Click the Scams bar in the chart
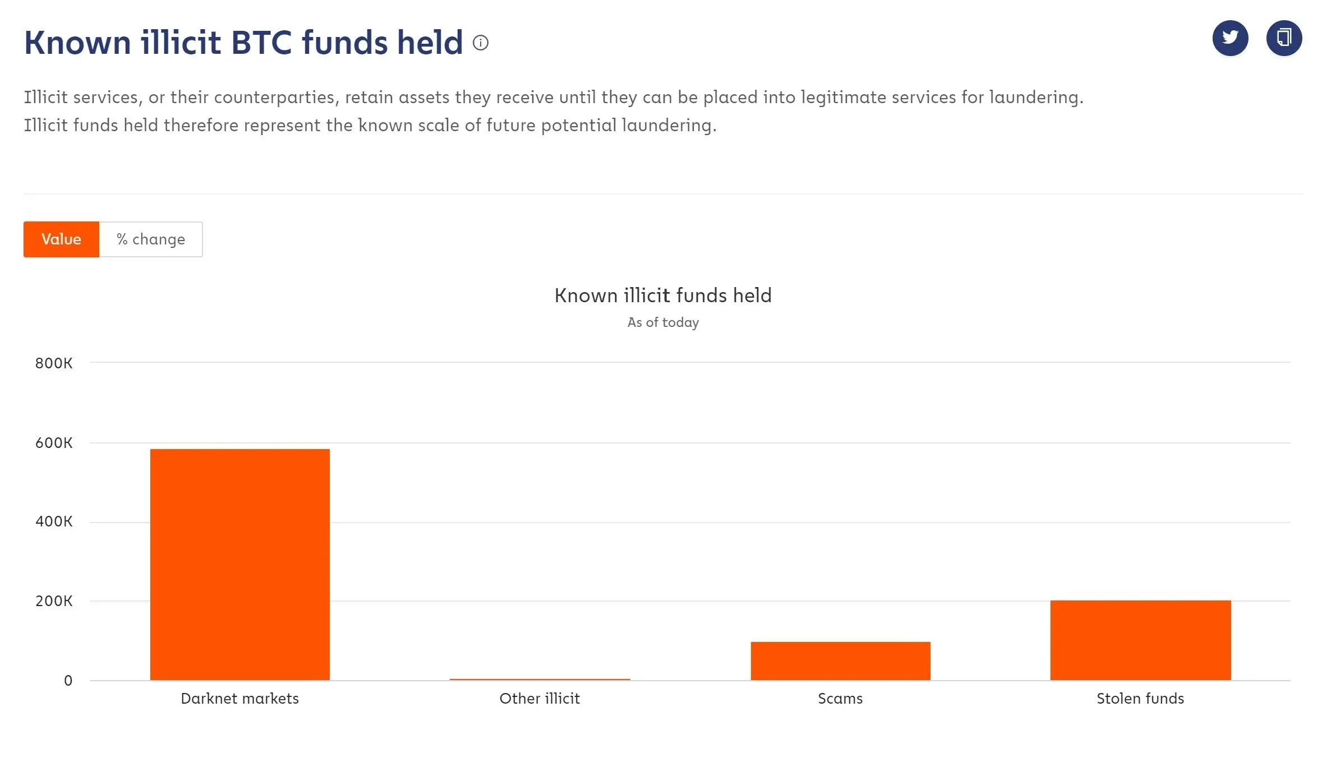The height and width of the screenshot is (767, 1327). click(x=840, y=661)
